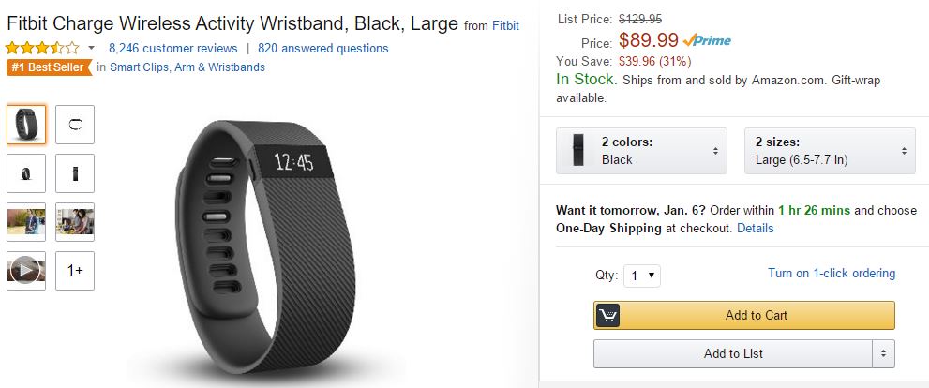Play the product video thumbnail
This screenshot has width=929, height=388.
(x=26, y=271)
